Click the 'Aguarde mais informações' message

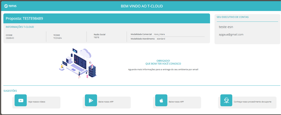(163, 69)
